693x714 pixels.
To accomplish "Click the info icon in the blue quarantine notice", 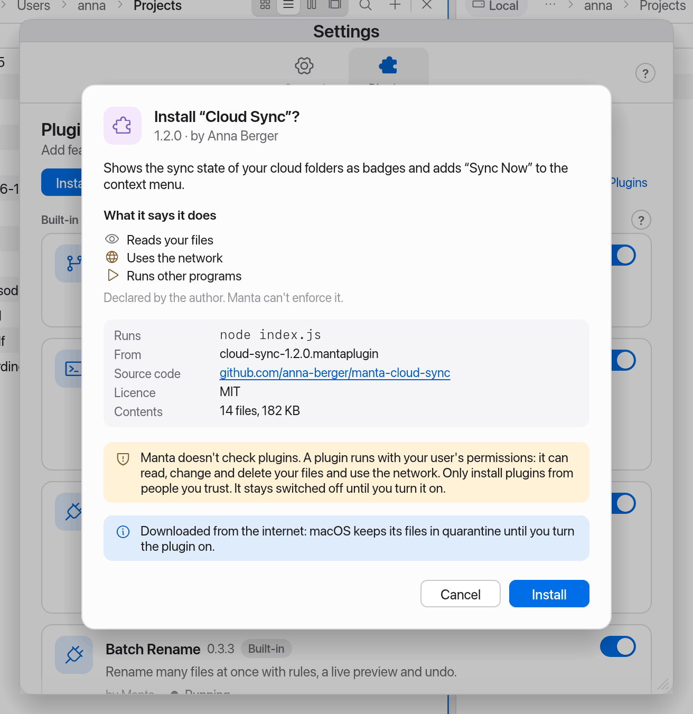I will (123, 532).
